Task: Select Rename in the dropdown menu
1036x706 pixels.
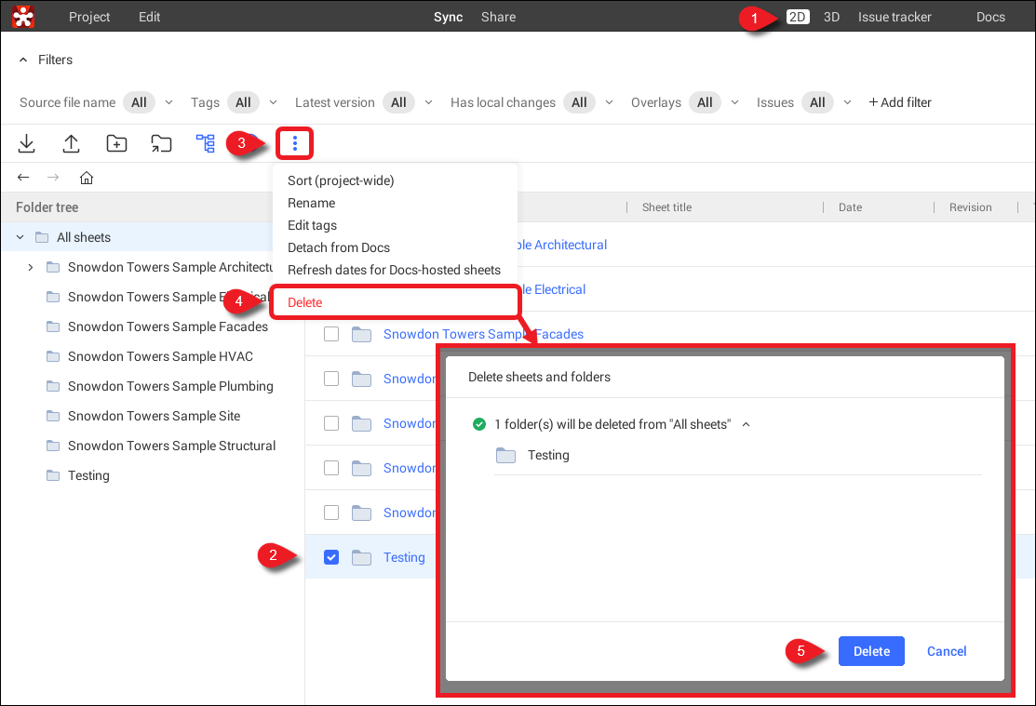Action: pos(312,203)
